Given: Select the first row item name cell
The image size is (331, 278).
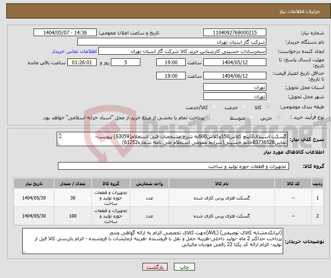Looking at the screenshot, I should 221,197.
